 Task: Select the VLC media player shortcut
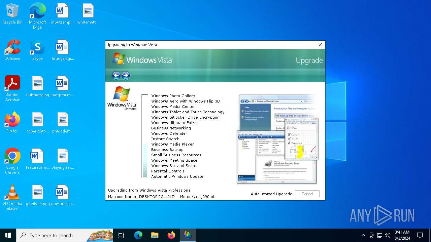12,198
